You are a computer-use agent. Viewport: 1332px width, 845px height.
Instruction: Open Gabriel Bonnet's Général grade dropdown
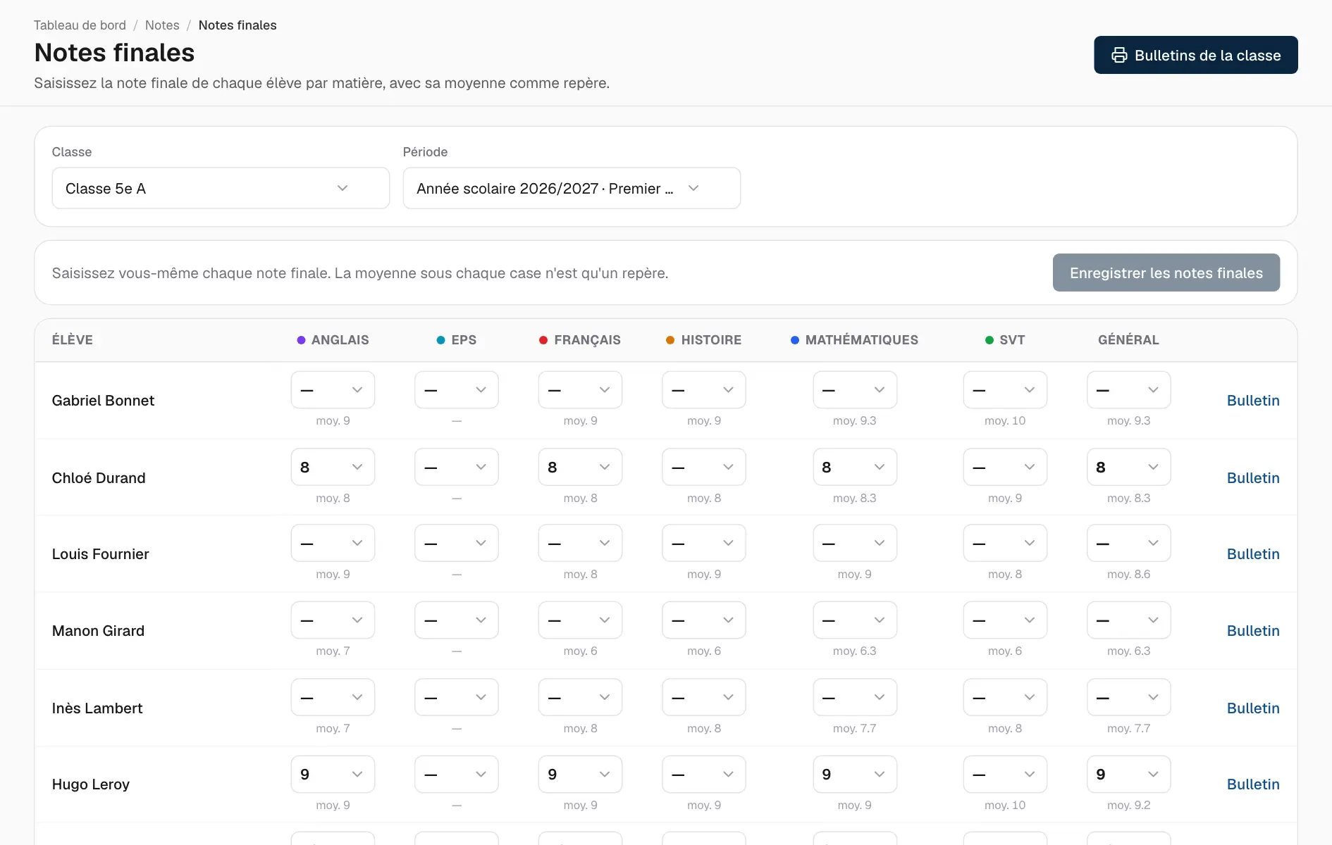(x=1128, y=389)
